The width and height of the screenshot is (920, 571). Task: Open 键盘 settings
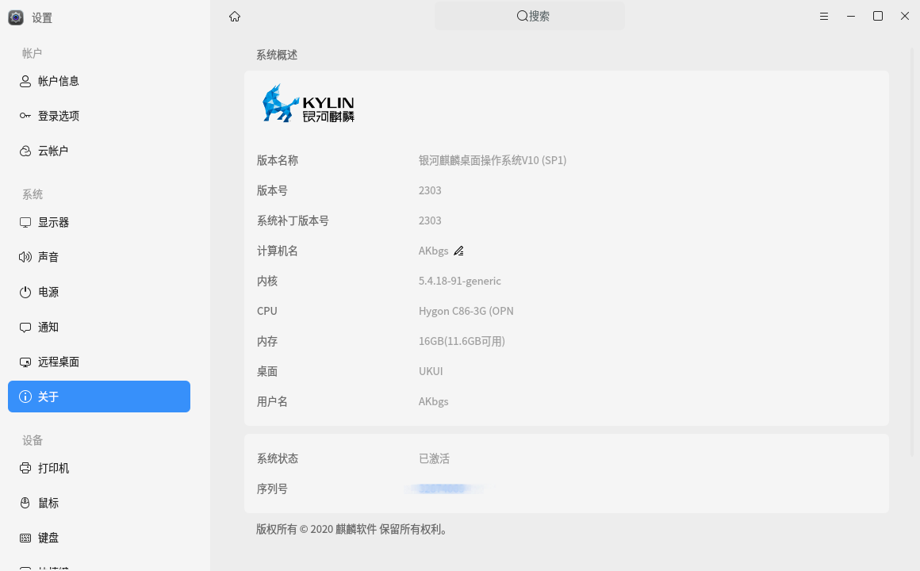[x=99, y=538]
